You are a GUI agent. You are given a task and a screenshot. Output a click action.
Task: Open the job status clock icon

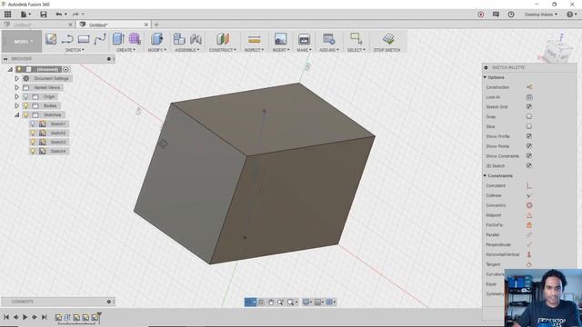(x=511, y=15)
